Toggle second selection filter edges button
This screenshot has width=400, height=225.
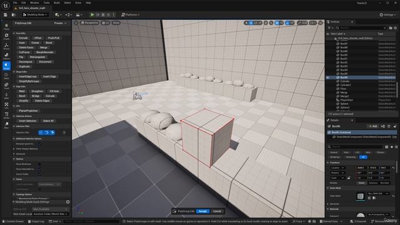[x=47, y=132]
